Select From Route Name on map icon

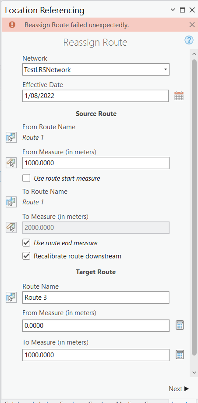tap(11, 137)
